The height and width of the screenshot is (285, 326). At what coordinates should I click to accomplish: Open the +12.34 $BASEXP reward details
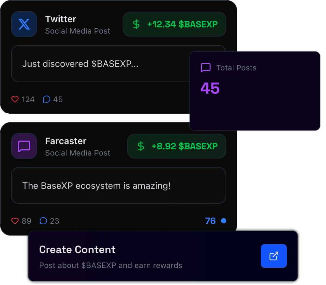(x=174, y=24)
